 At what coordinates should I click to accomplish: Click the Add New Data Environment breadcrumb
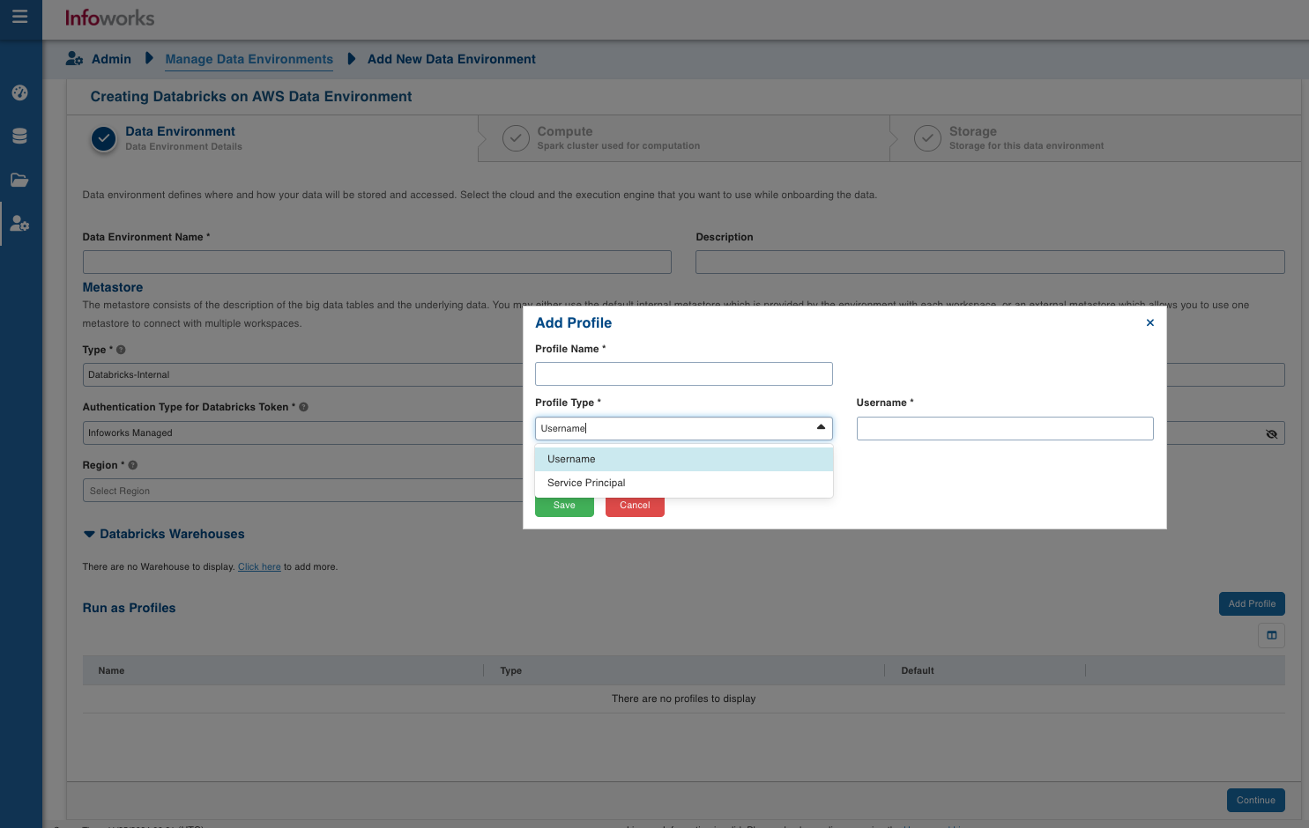(x=451, y=59)
